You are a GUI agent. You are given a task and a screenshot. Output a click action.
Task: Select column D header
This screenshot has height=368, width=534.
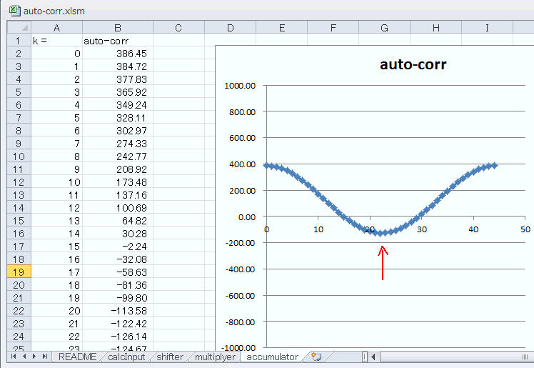click(230, 27)
